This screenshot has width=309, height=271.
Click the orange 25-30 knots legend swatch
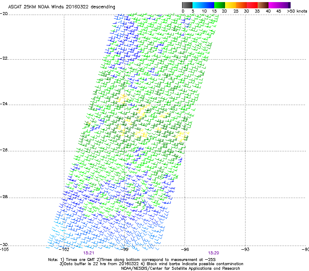tap(241, 5)
